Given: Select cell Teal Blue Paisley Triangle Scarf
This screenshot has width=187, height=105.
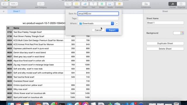Looking at the screenshot, I should [38, 32].
